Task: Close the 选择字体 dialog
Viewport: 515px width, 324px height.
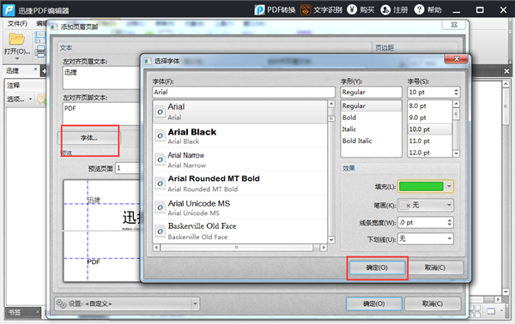Action: (457, 59)
